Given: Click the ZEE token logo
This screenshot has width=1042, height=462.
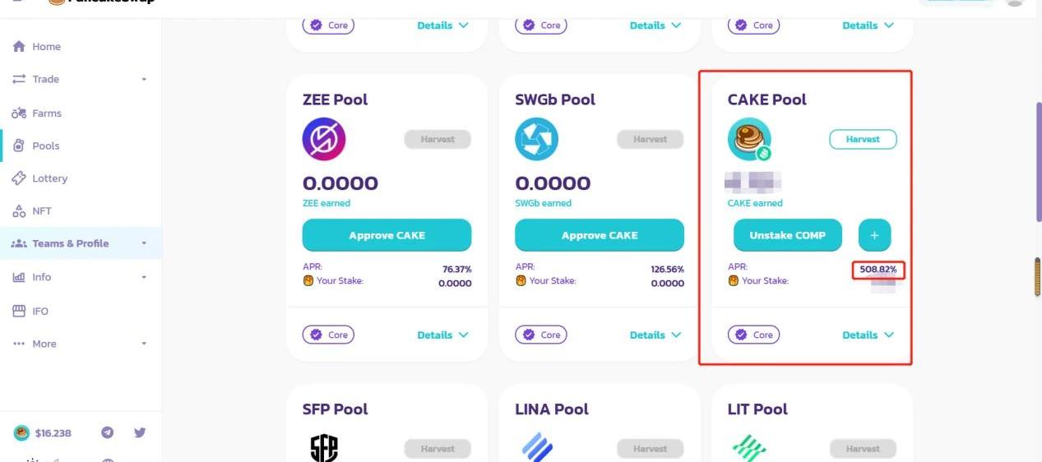Looking at the screenshot, I should (x=324, y=139).
